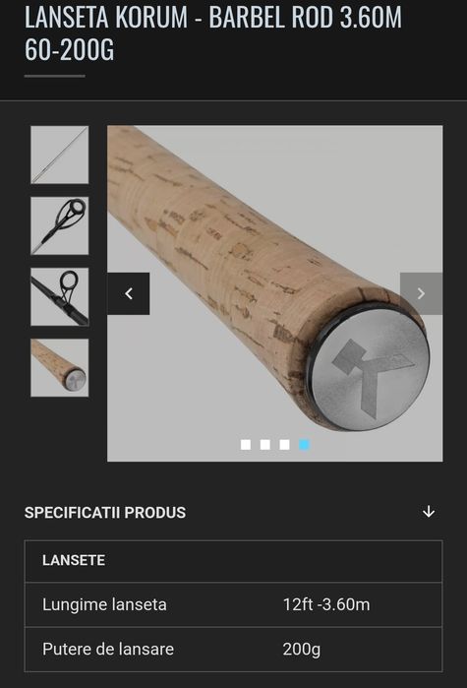467x688 pixels.
Task: Jump to second slide indicator dot
Action: [265, 445]
